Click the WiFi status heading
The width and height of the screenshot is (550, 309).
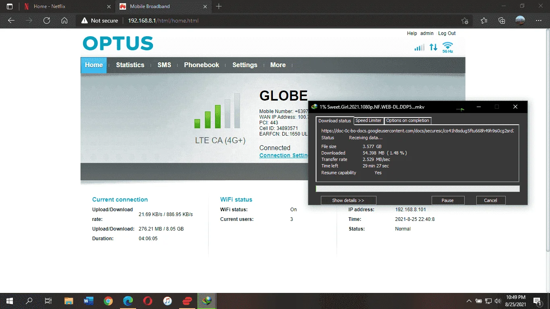(236, 200)
